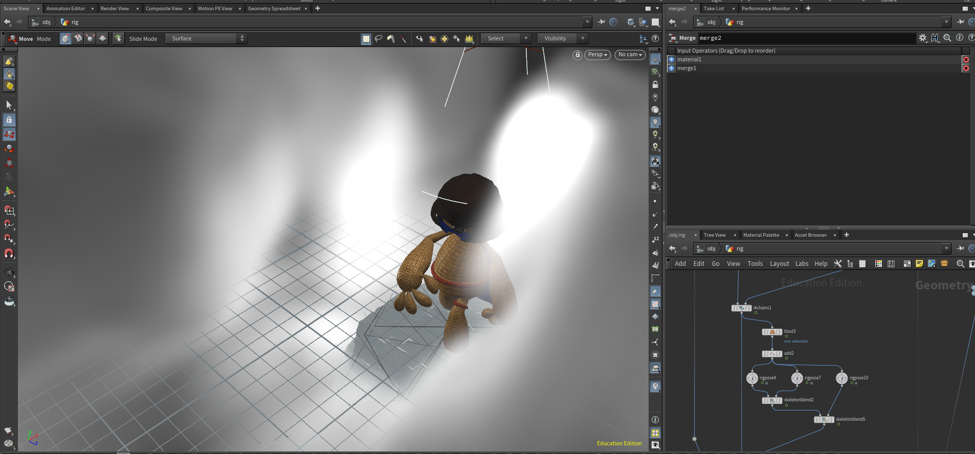This screenshot has height=454, width=975.
Task: Switch to the Render View tab
Action: click(x=115, y=8)
